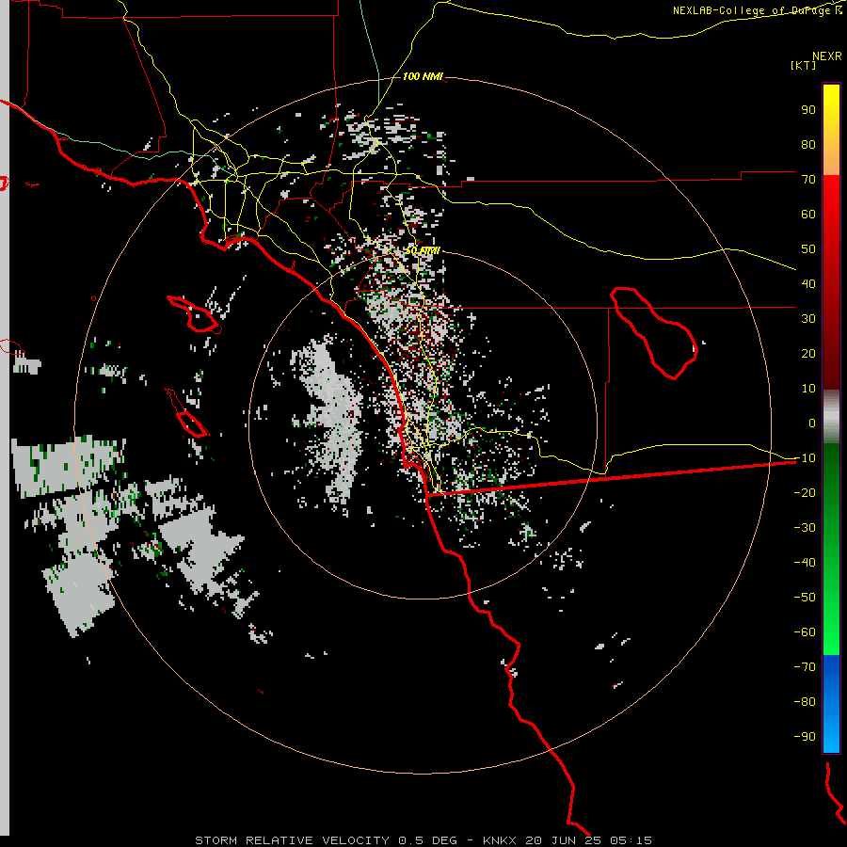This screenshot has width=847, height=847.
Task: Select the -90 value on the velocity scale
Action: (805, 737)
